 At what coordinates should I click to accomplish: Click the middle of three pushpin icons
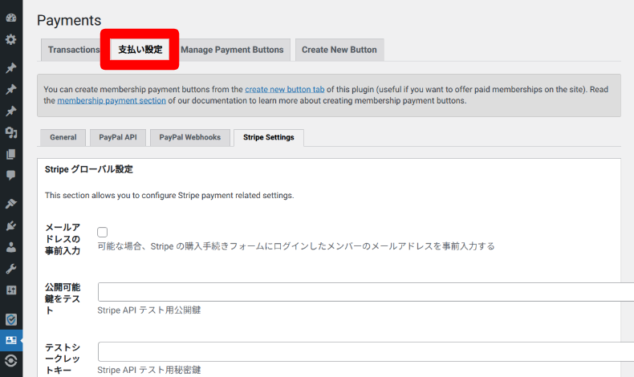point(11,89)
